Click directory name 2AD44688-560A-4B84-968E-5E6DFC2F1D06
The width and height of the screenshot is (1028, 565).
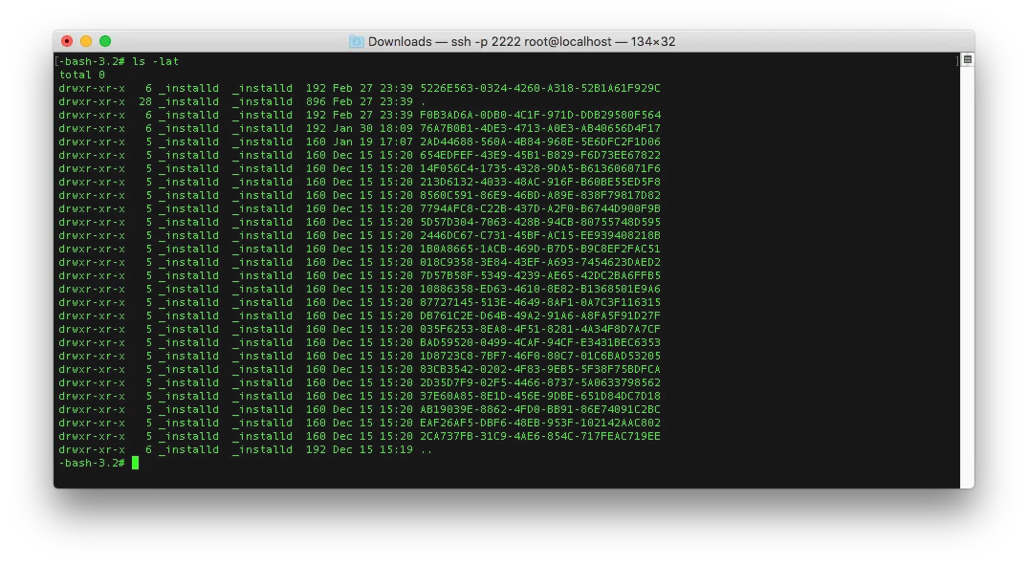coord(540,141)
